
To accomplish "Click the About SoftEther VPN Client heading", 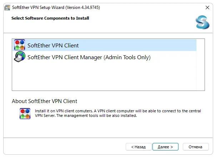I will pos(45,101).
